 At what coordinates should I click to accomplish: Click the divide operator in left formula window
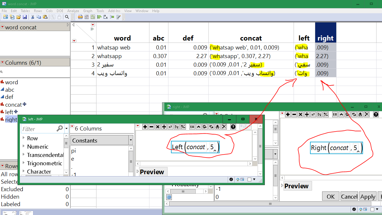(x=164, y=126)
